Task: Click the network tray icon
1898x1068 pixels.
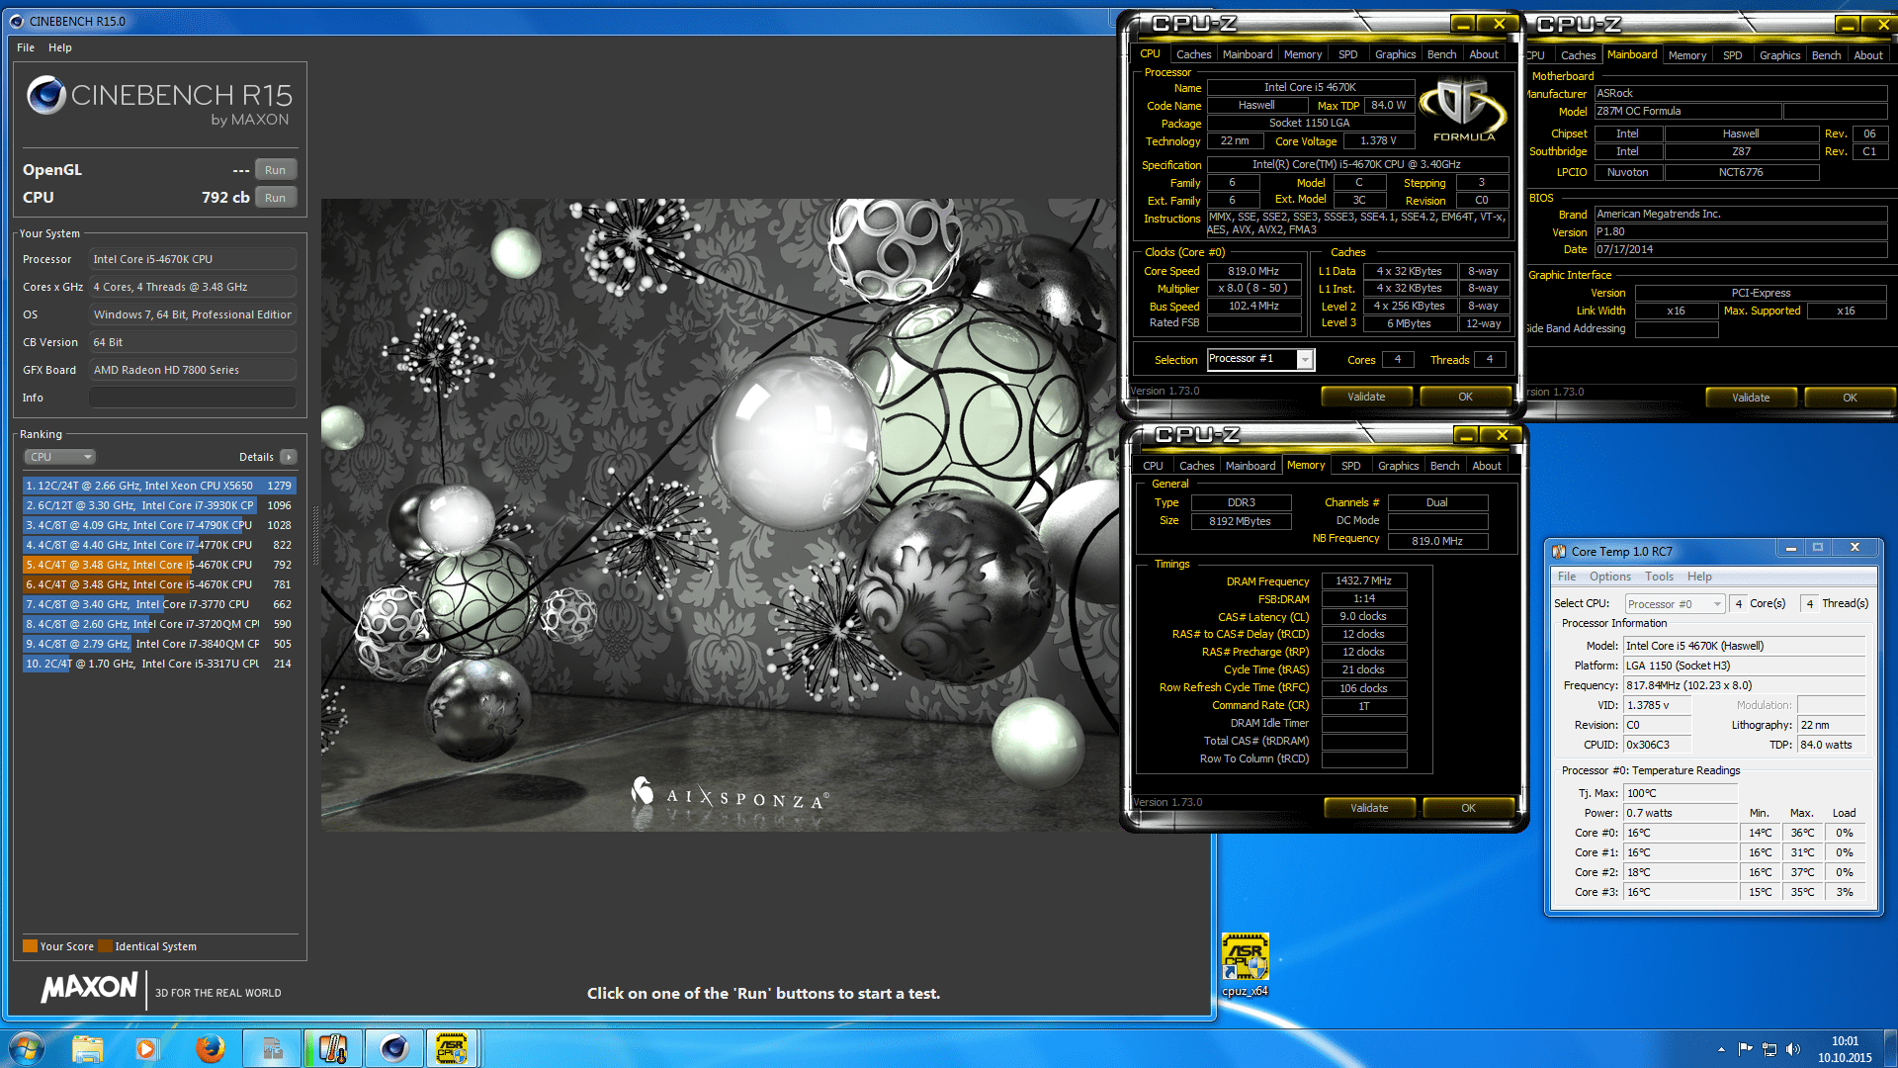Action: 1769,1049
